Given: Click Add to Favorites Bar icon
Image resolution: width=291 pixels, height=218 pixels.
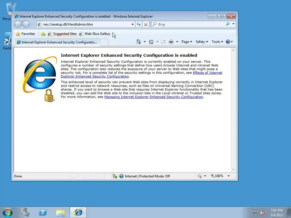Looking at the screenshot, I should pyautogui.click(x=43, y=34).
